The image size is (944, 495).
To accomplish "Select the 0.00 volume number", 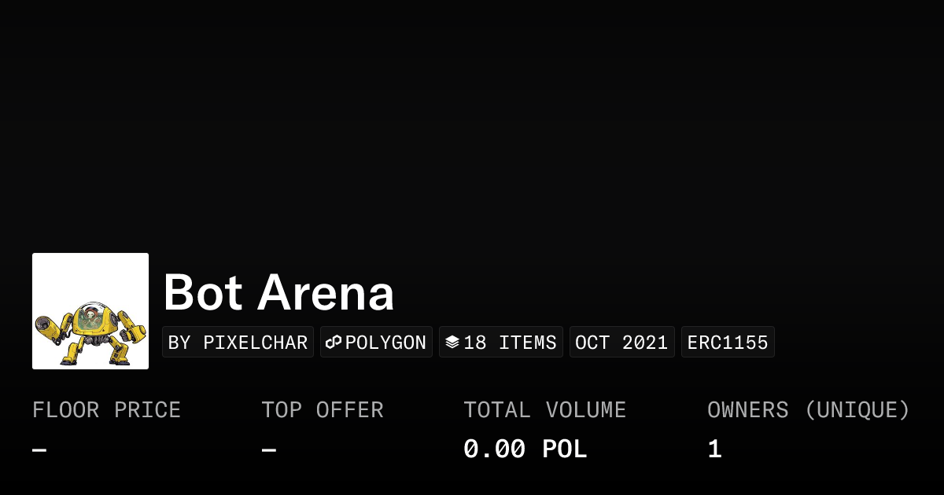I will (494, 449).
